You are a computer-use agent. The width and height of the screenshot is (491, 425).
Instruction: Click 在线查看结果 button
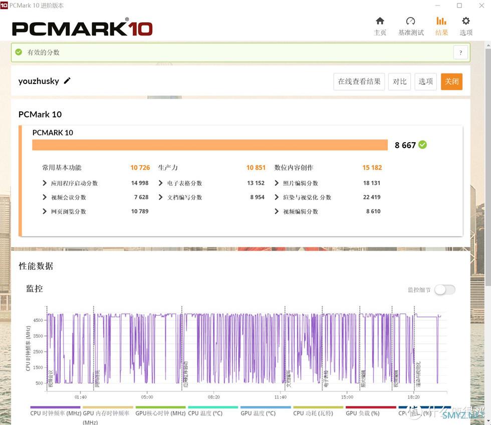tap(359, 82)
